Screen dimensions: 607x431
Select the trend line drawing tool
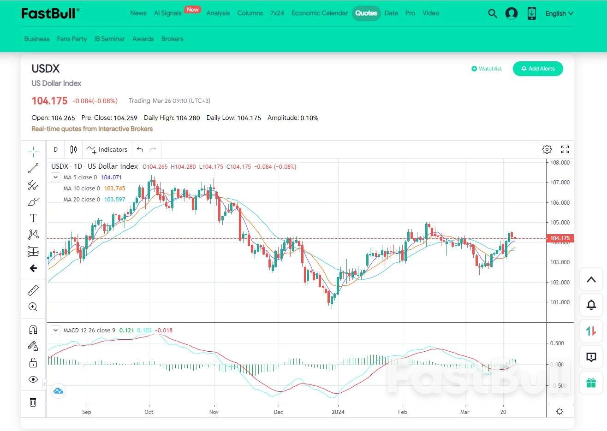coord(33,169)
